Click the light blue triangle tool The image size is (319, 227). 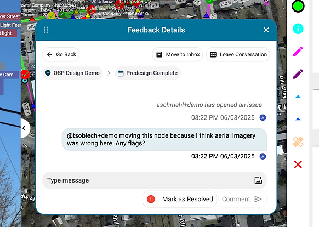click(x=298, y=97)
